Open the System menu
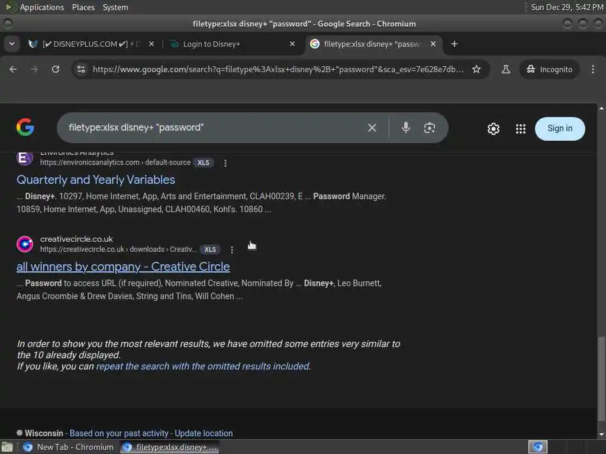 tap(115, 7)
